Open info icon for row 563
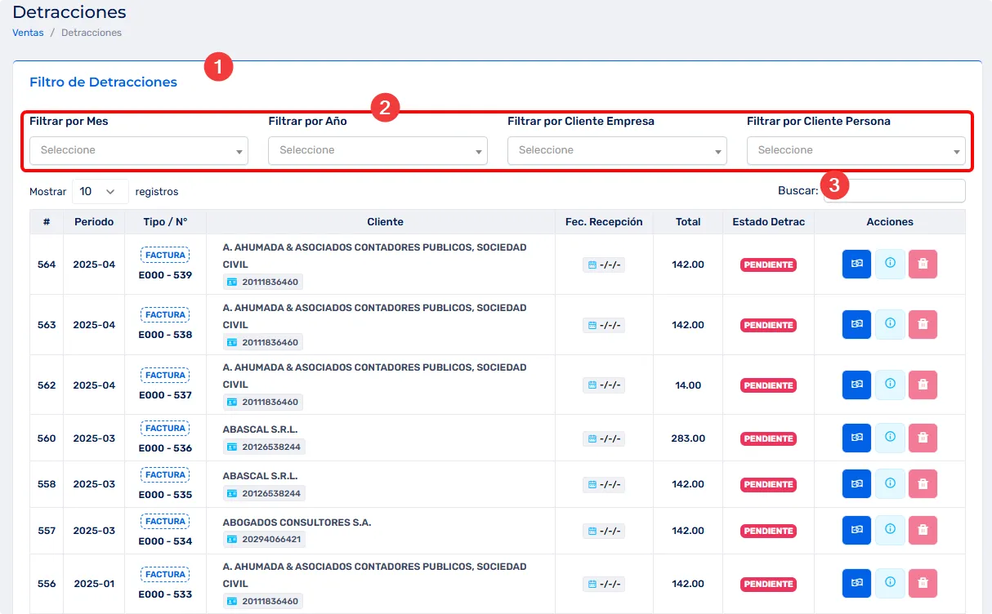The image size is (992, 614). [890, 324]
